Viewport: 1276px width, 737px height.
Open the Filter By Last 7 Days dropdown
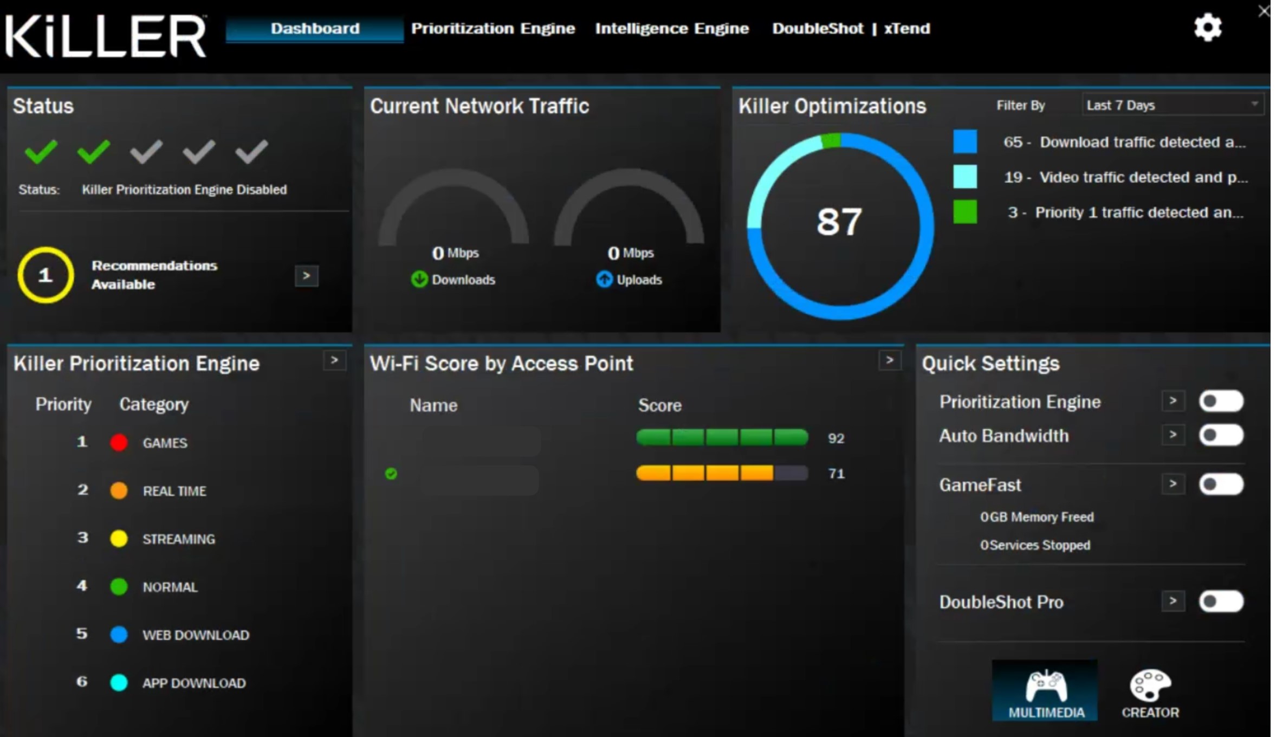[x=1172, y=105]
